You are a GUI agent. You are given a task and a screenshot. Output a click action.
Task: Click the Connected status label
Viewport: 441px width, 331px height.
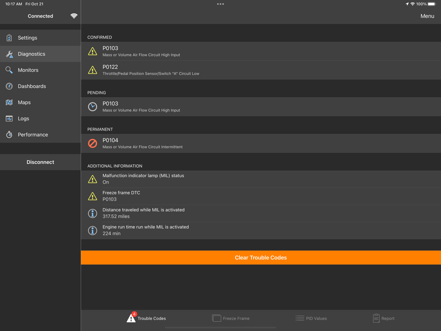pos(40,16)
